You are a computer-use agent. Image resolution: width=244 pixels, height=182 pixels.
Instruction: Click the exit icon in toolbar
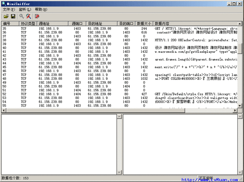37,16
